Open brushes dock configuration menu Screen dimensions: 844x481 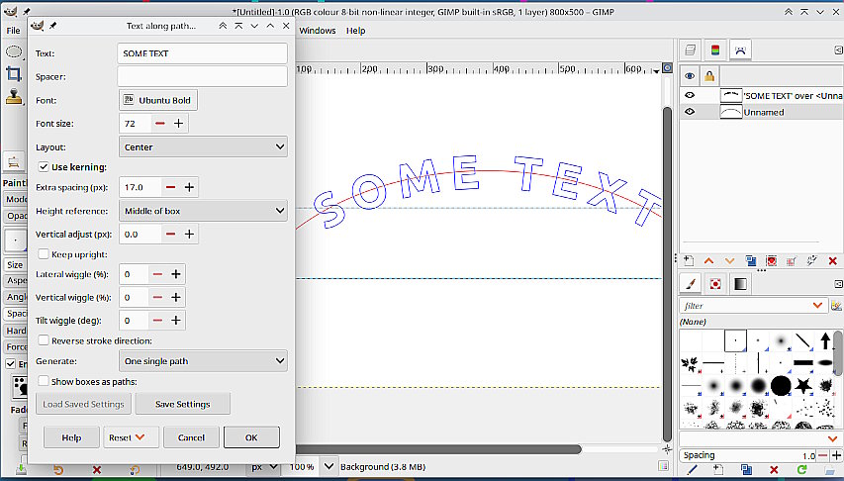coord(838,284)
